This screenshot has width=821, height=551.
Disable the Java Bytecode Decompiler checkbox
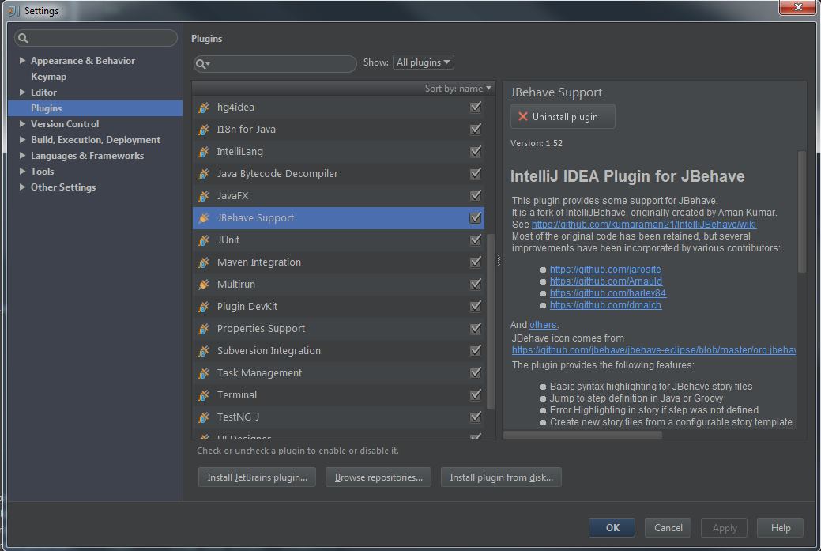tap(476, 173)
